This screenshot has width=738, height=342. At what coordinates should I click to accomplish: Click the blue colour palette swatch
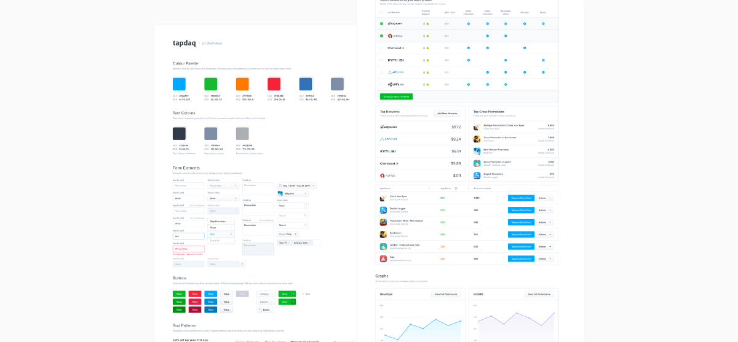[179, 84]
